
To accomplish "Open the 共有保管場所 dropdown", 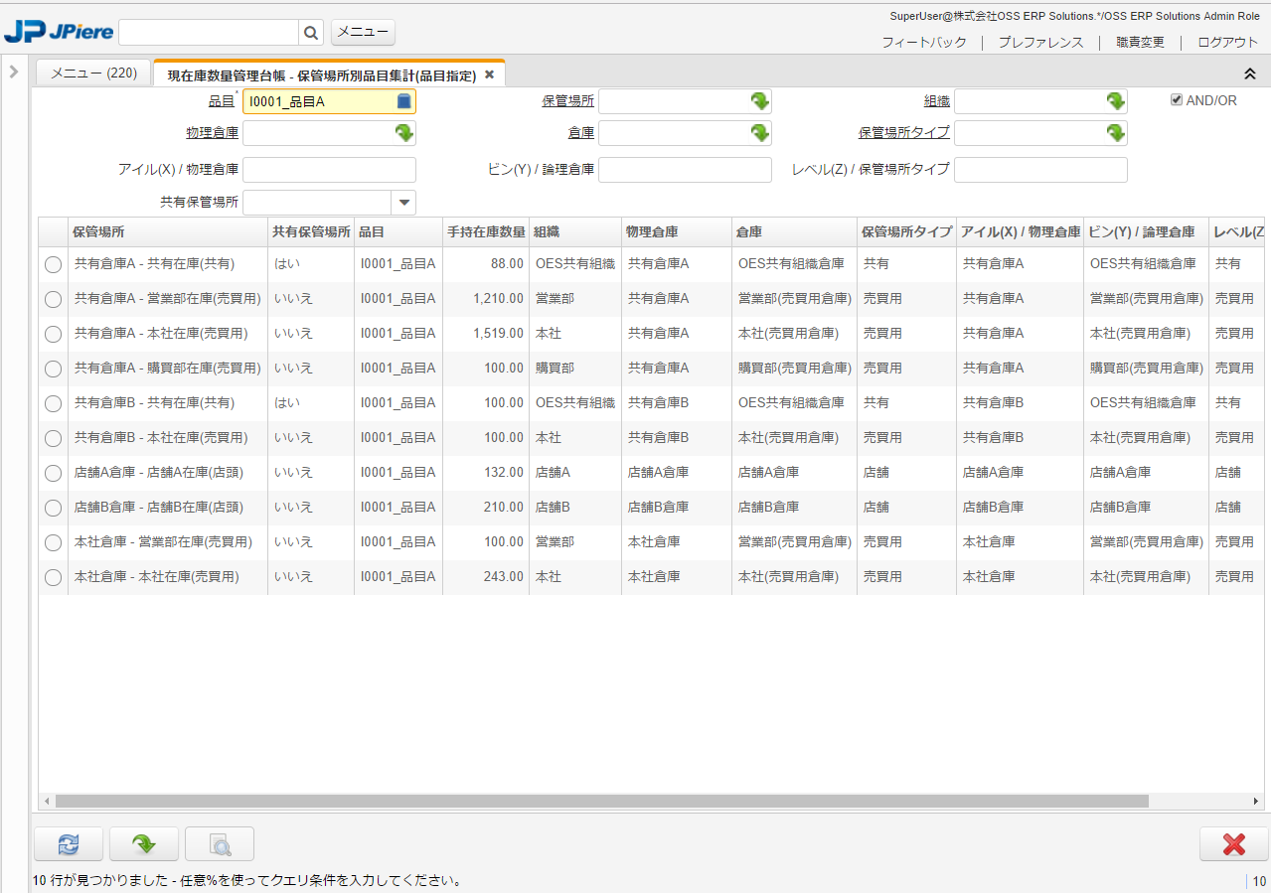I will [x=403, y=202].
